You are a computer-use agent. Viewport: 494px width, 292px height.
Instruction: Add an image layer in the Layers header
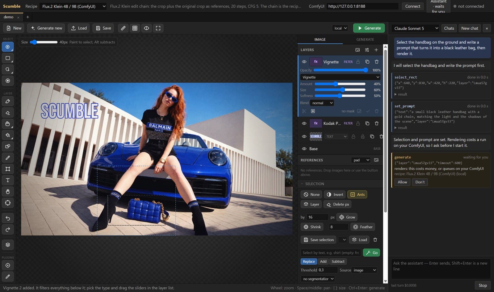358,50
